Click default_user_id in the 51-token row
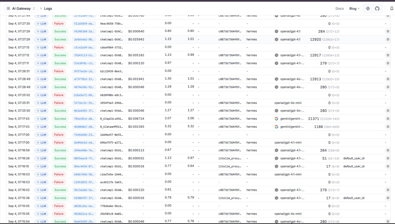The height and width of the screenshot is (224, 395). (x=354, y=158)
